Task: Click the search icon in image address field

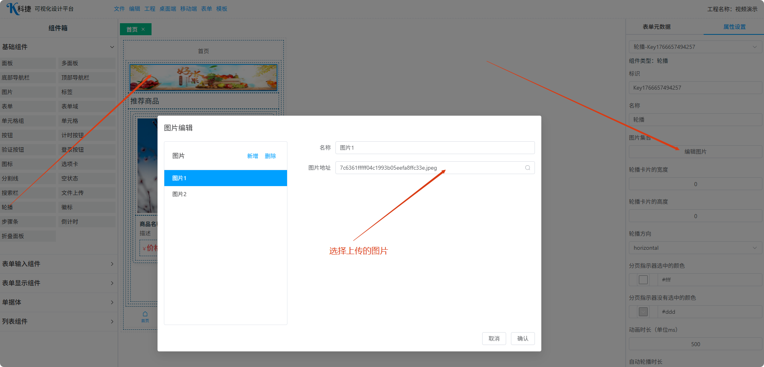Action: tap(527, 168)
